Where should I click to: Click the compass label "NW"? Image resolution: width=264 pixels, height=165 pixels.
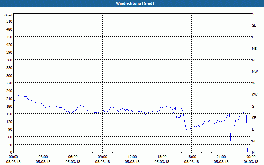(x=255, y=72)
